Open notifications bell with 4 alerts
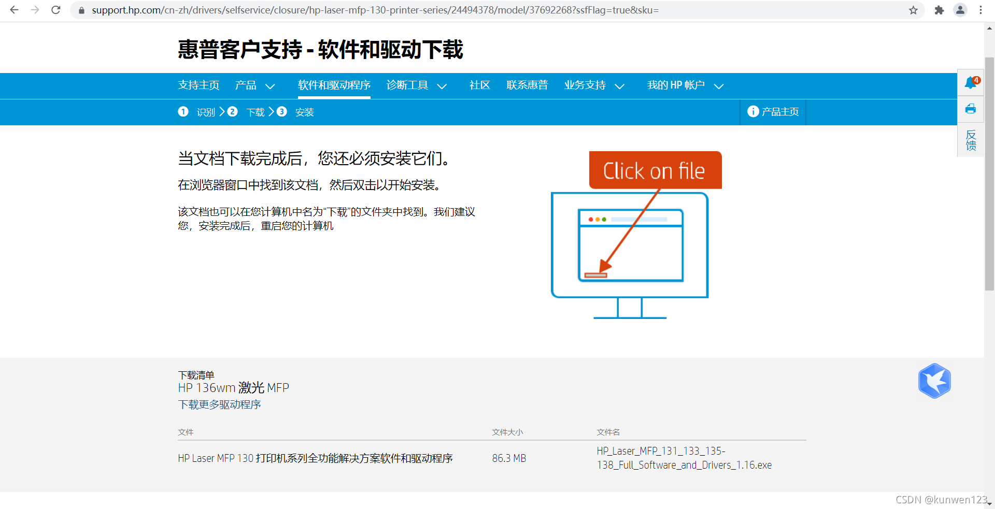995x509 pixels. point(971,82)
